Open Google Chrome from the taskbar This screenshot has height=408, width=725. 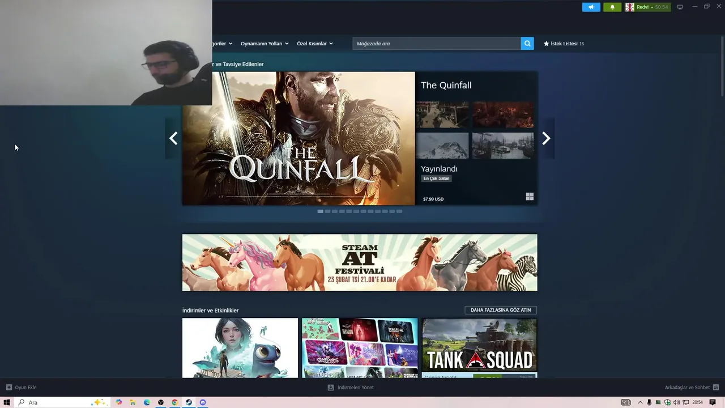tap(174, 402)
